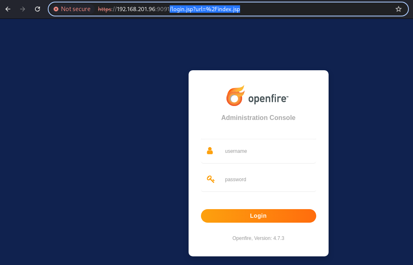The image size is (413, 265).
Task: Go back using the browser back arrow
Action: tap(8, 9)
